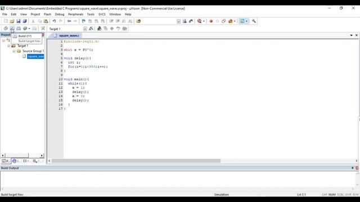360x202 pixels.
Task: Save the current file using floppy icon
Action: pos(19,21)
